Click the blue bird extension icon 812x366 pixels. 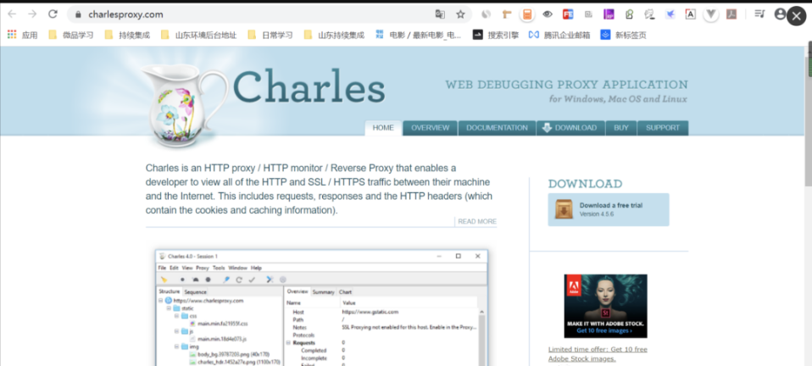(670, 14)
